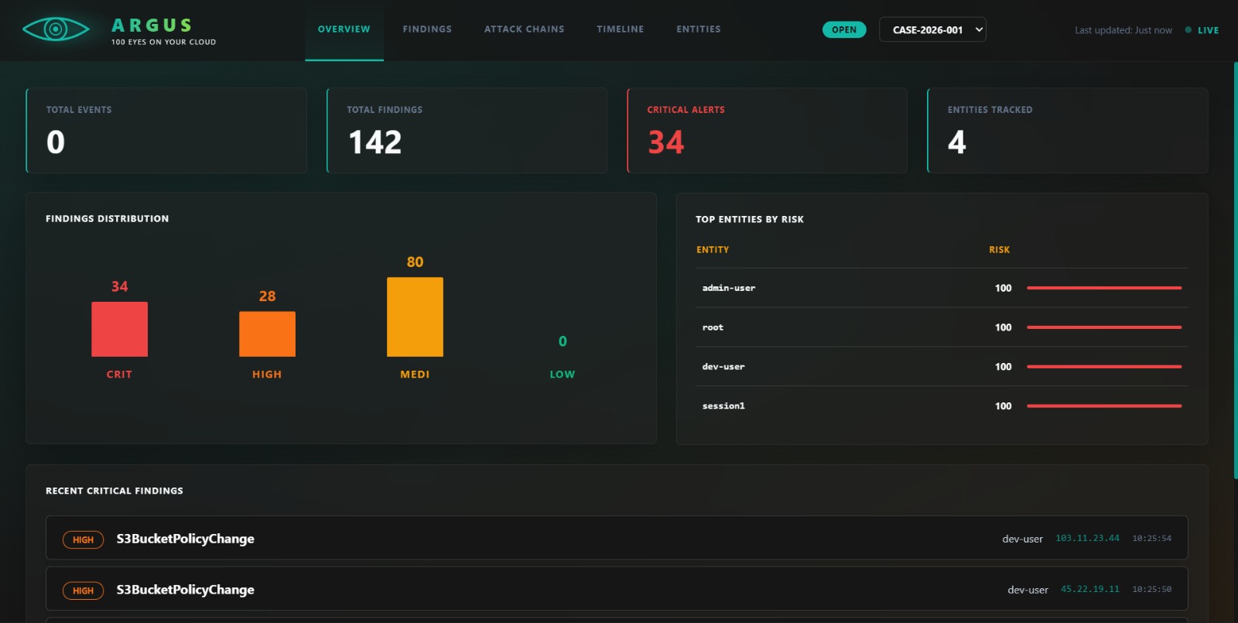Screen dimensions: 1238x623
Task: Select the dev-user entity in risk table
Action: 942,367
